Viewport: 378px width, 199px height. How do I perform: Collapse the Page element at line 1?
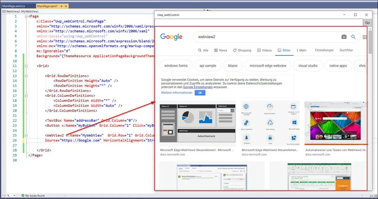[26, 17]
